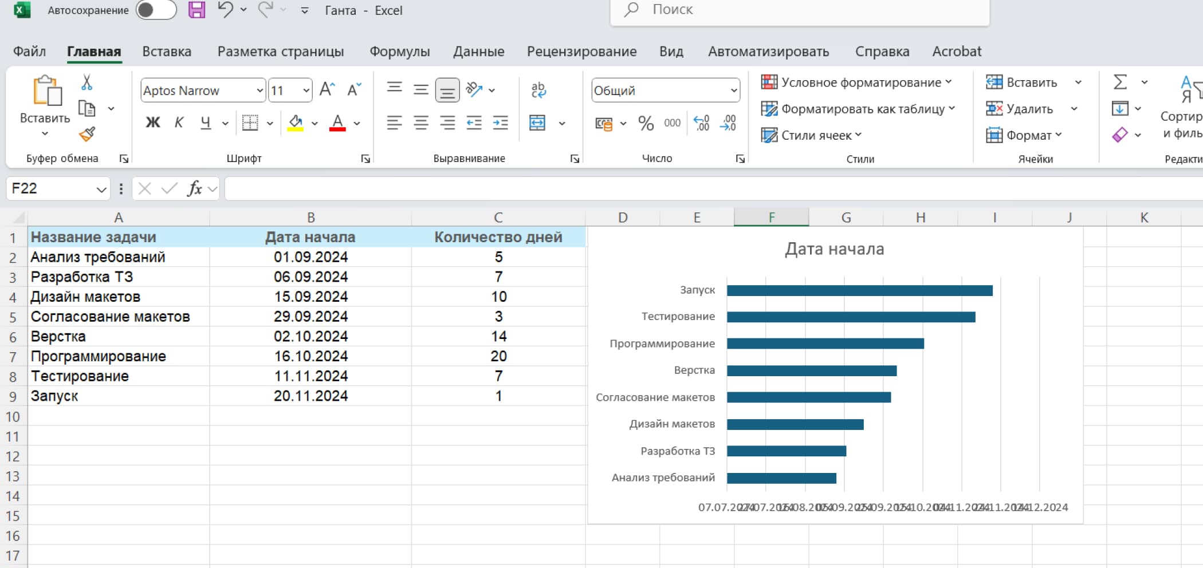1203x568 pixels.
Task: Decrease decimal places
Action: click(728, 123)
